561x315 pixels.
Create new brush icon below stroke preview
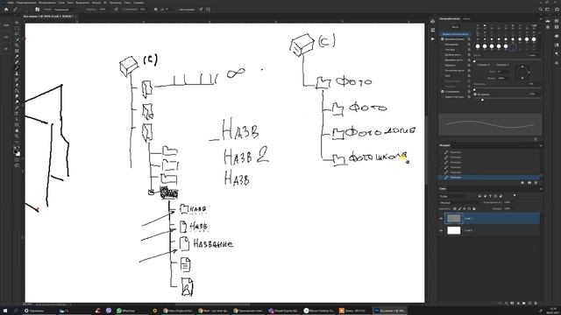(x=536, y=139)
